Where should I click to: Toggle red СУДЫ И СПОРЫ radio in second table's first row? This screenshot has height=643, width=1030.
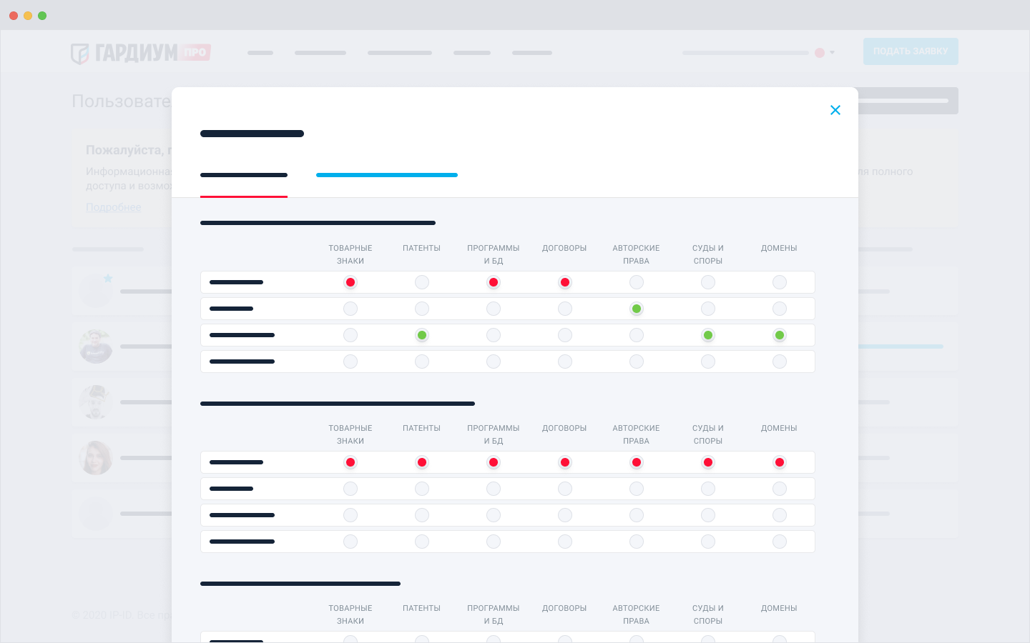[708, 462]
